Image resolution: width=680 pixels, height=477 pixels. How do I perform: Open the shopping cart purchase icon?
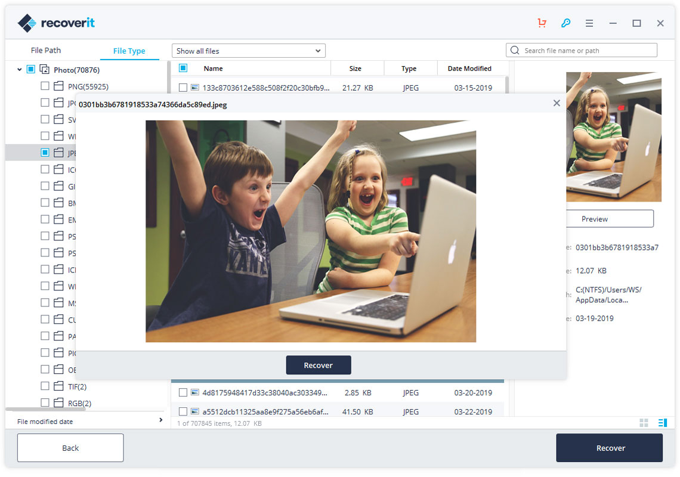(542, 23)
